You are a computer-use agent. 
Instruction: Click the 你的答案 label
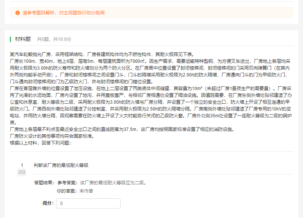point(67,191)
